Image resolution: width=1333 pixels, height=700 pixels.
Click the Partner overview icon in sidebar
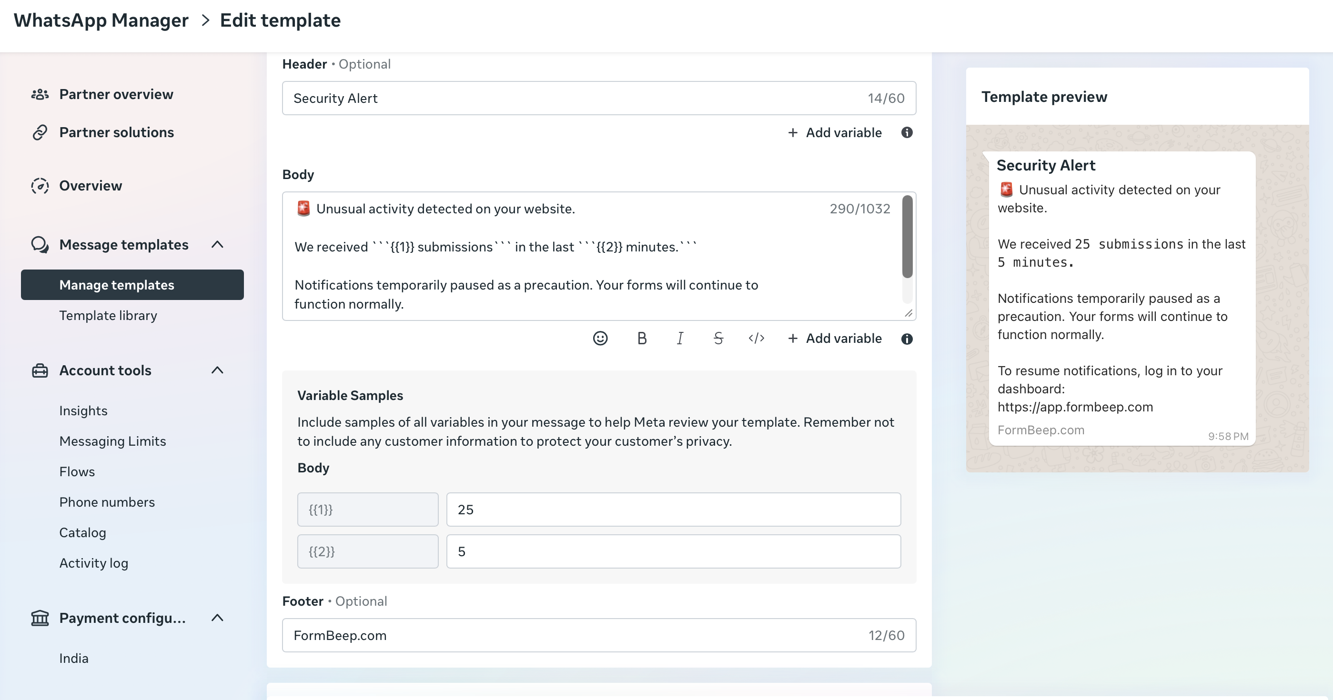(40, 94)
